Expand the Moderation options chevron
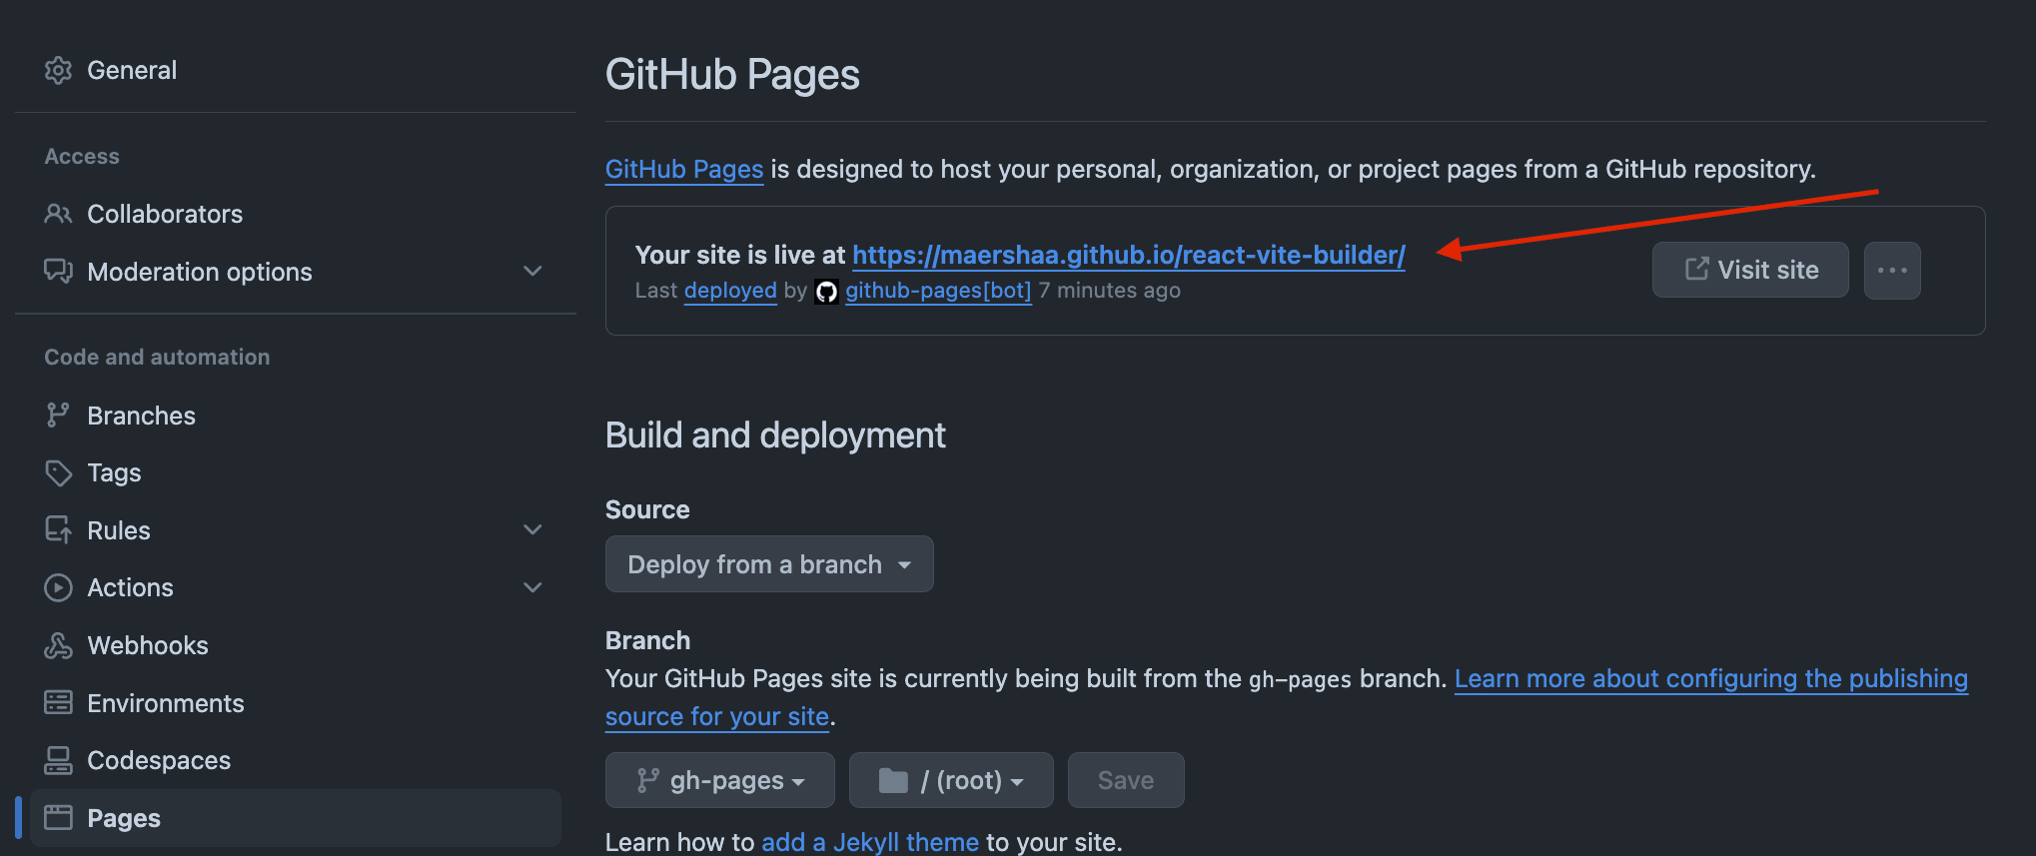This screenshot has height=856, width=2036. (532, 272)
